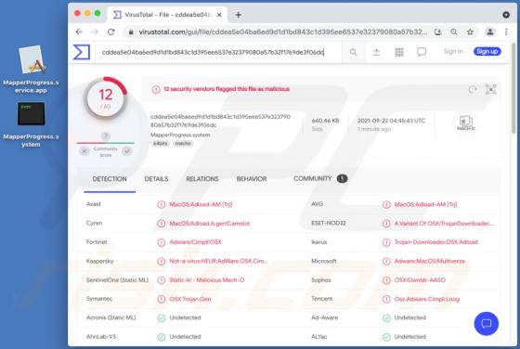This screenshot has height=349, width=520.
Task: Close the VirusTotal browser tab
Action: pyautogui.click(x=219, y=15)
